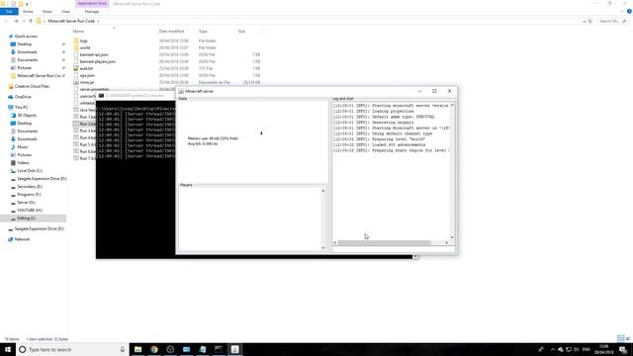Click Quick access in navigation pane
Viewport: 633px width, 356px height.
point(26,37)
